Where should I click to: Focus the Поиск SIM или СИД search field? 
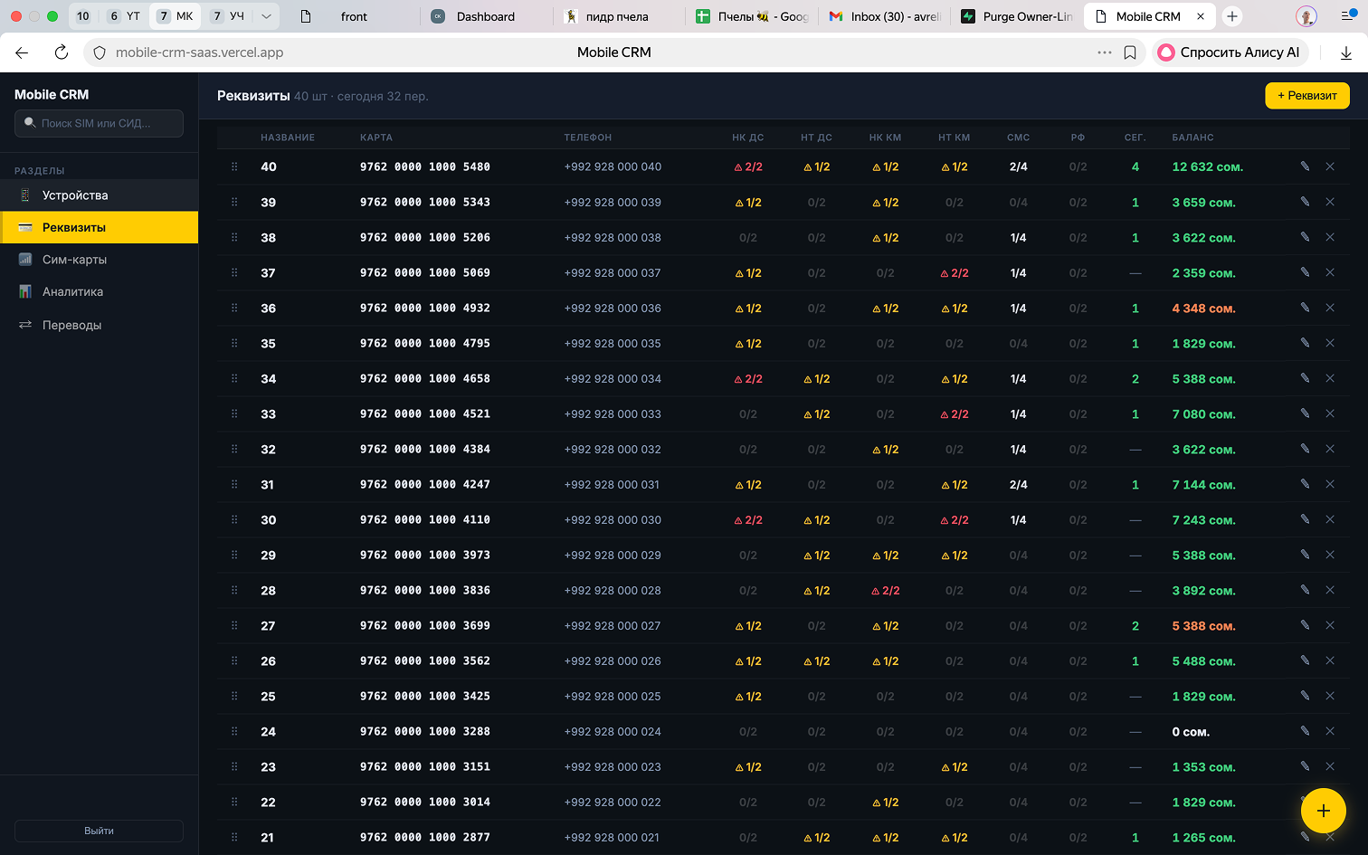pyautogui.click(x=99, y=123)
